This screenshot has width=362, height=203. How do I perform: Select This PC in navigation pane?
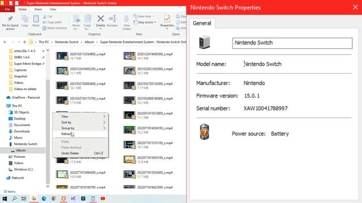pos(17,106)
